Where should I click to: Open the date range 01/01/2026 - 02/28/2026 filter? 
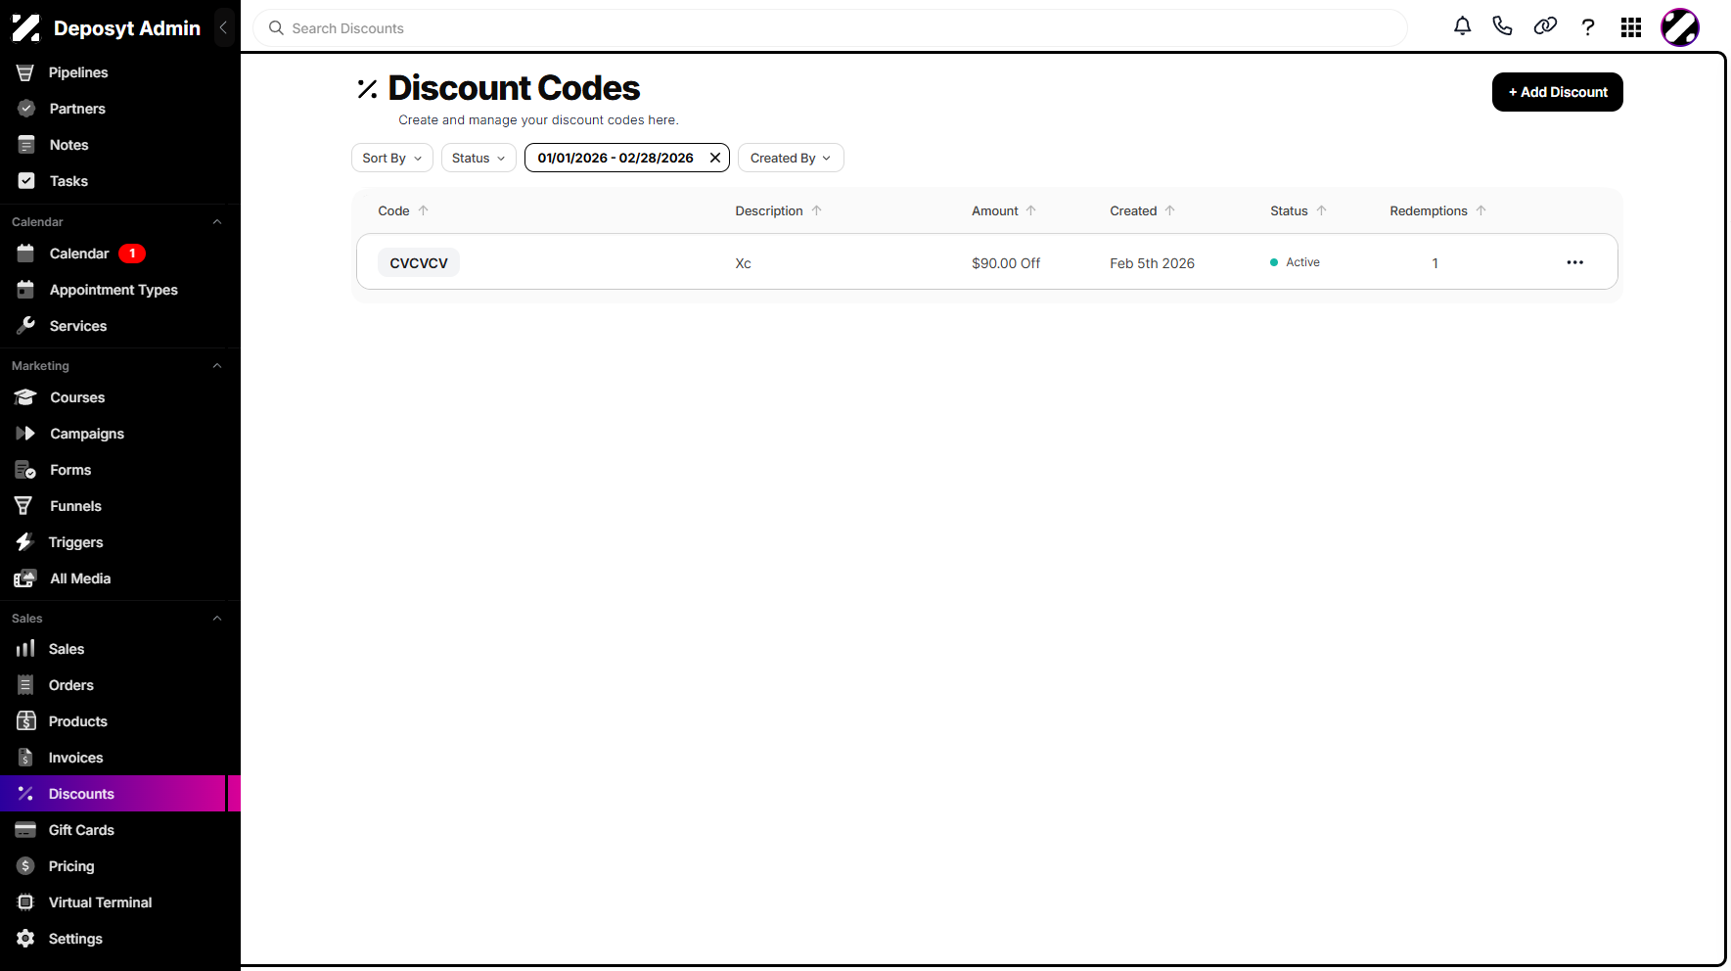point(615,158)
